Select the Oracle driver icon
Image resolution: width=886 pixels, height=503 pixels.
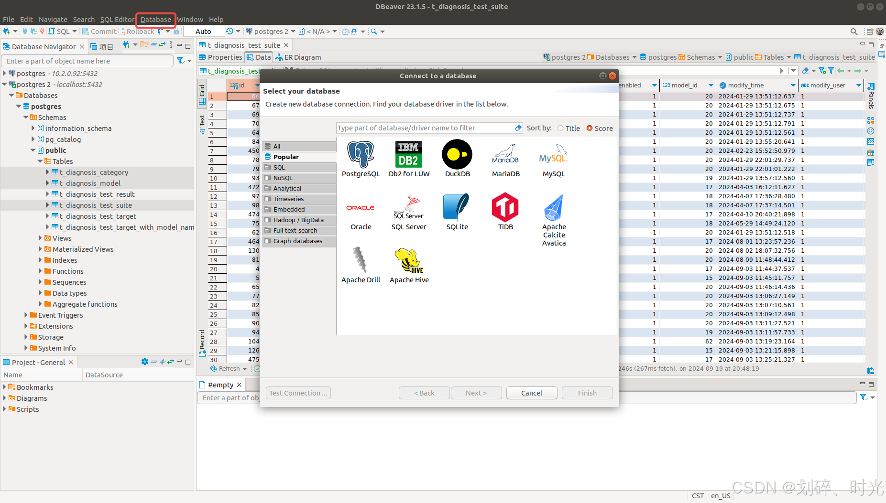pyautogui.click(x=361, y=212)
